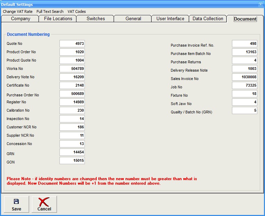
Task: Open the VAT Codes menu
Action: point(77,11)
